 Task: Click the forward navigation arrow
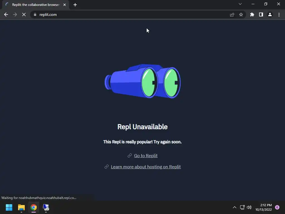click(x=15, y=14)
